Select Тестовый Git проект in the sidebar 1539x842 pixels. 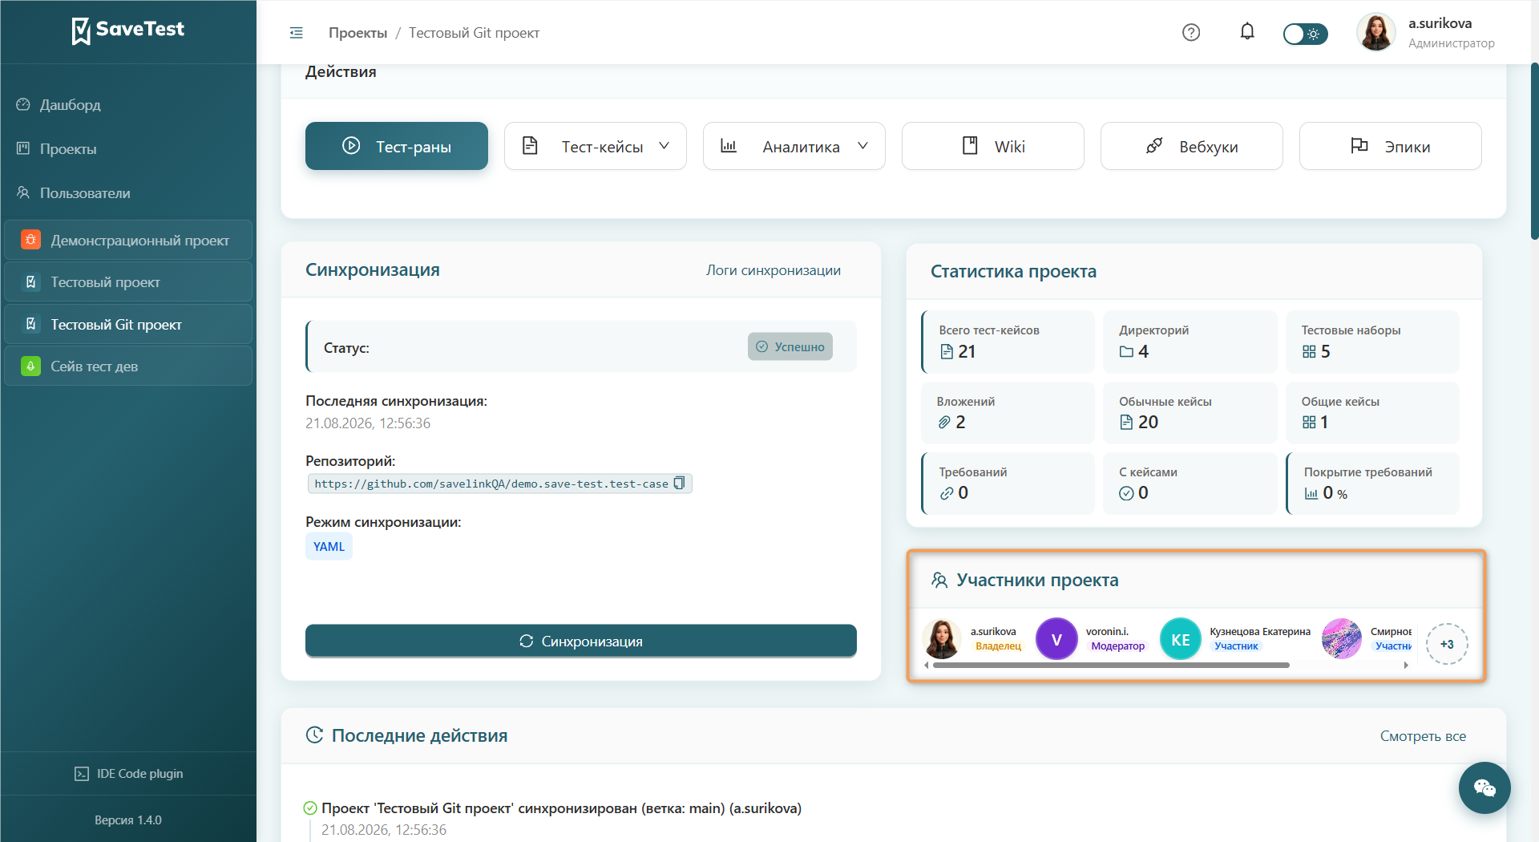pos(128,324)
